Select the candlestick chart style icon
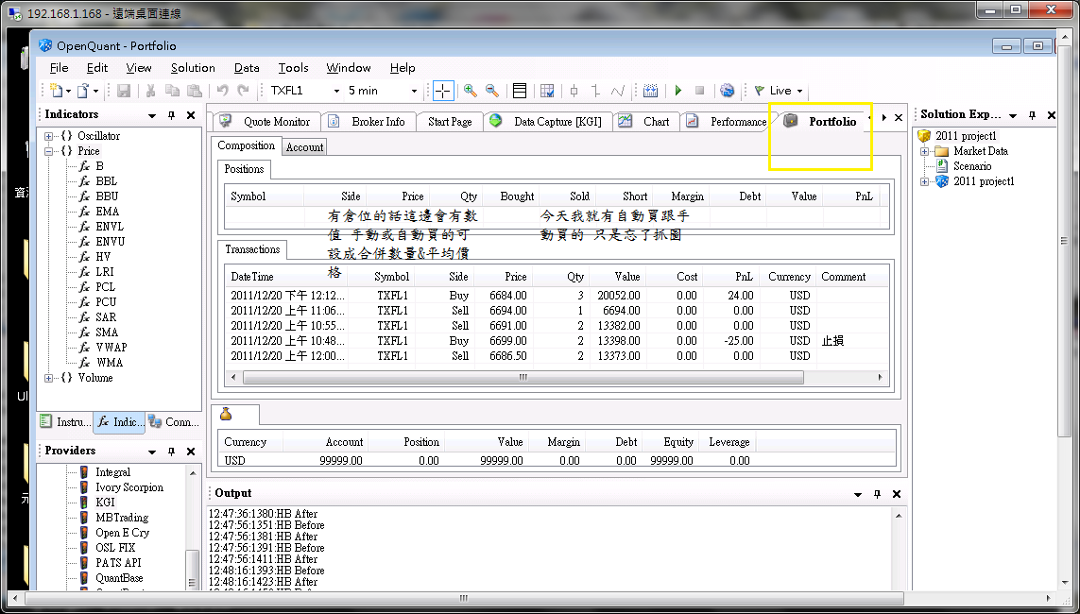This screenshot has height=614, width=1080. [x=574, y=91]
